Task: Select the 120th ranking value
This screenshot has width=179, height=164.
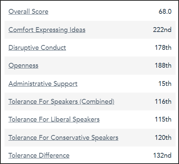Action: [163, 138]
